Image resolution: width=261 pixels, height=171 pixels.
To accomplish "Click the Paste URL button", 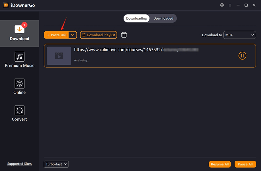I will coord(57,35).
